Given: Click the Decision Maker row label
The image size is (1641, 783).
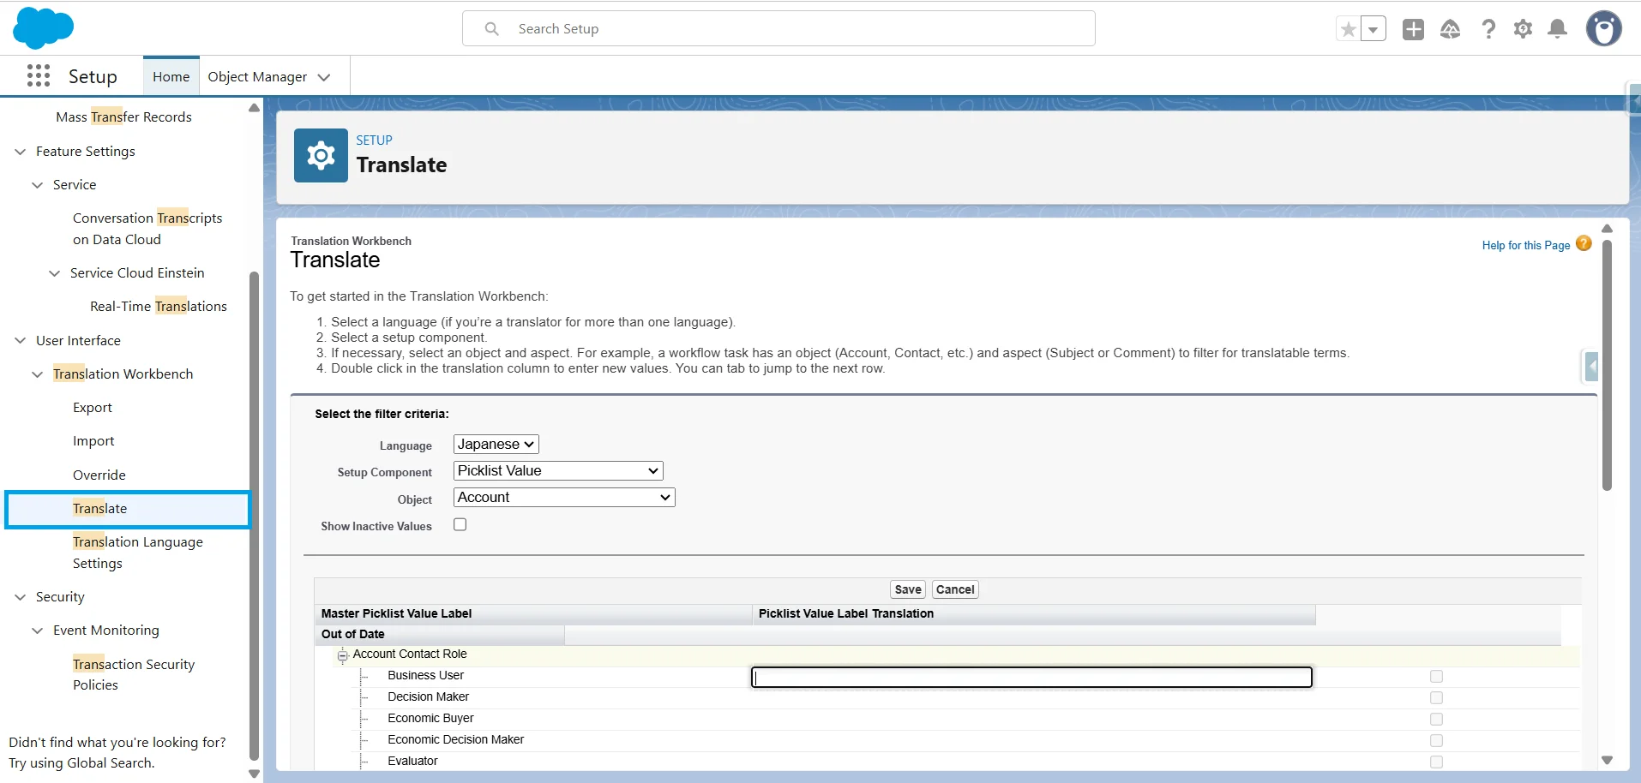Looking at the screenshot, I should 428,696.
